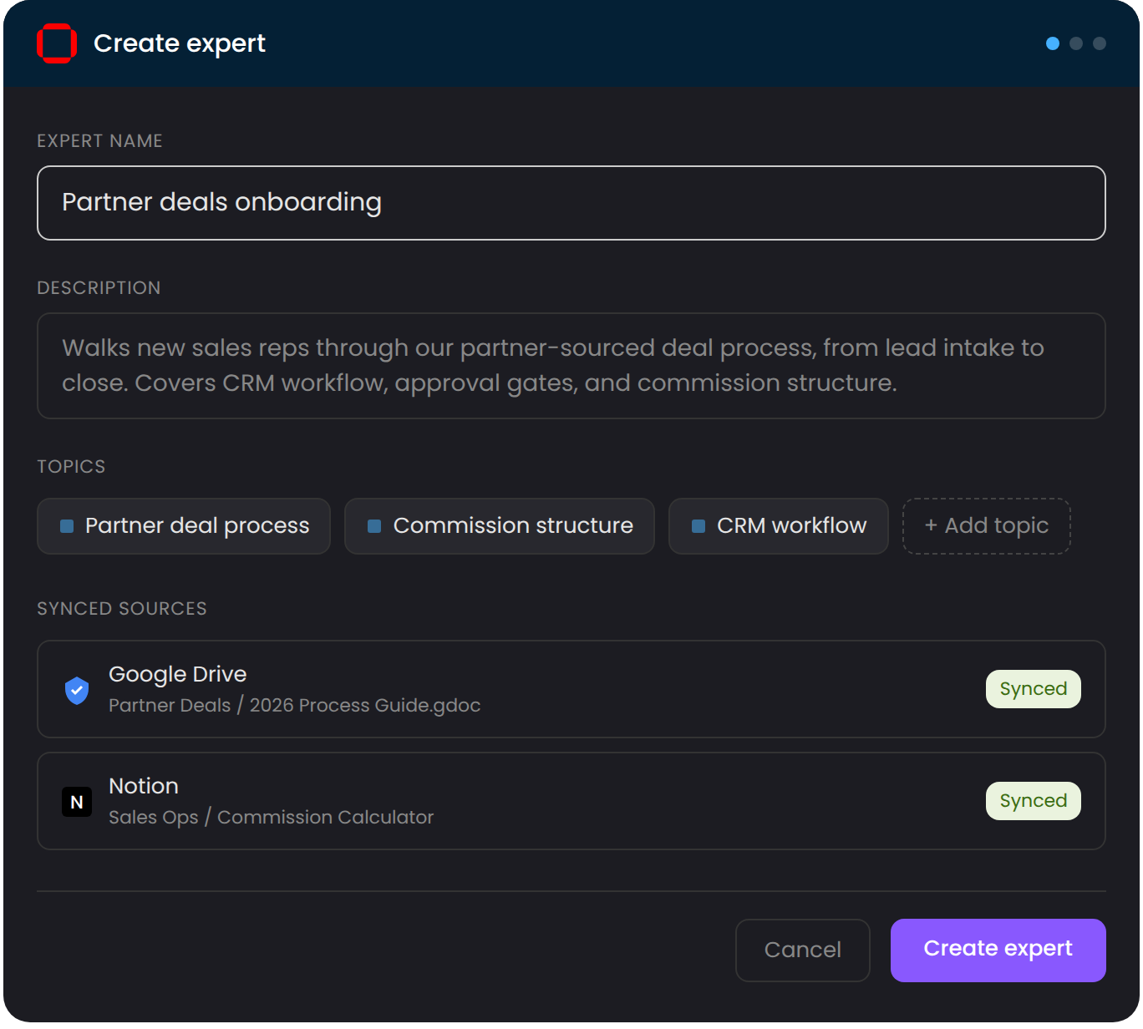
Task: Click the Cancel button
Action: [802, 950]
